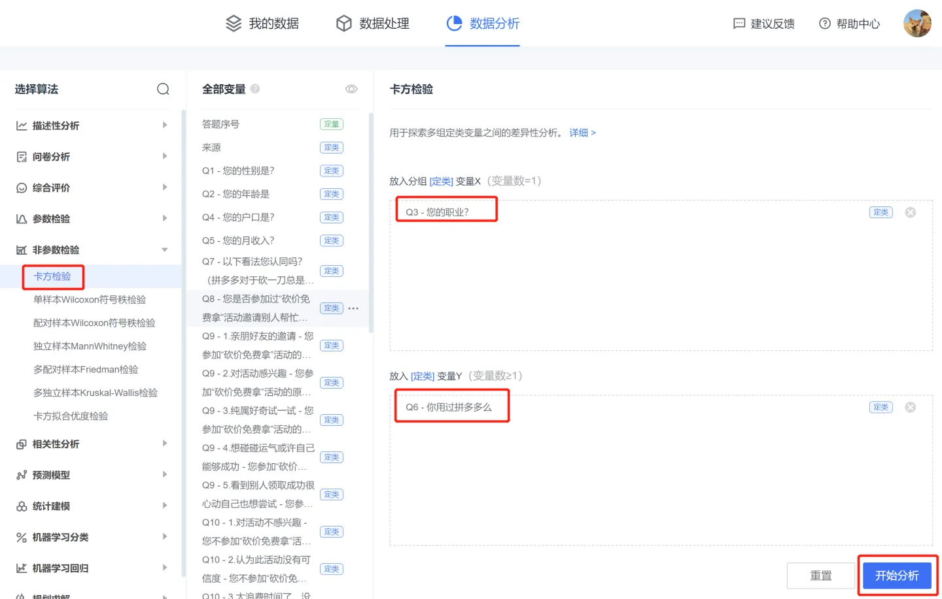Select 独立样本MannWhitney检验
Screen dimensions: 942x599
90,346
